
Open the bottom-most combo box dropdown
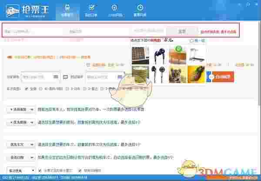(21, 171)
